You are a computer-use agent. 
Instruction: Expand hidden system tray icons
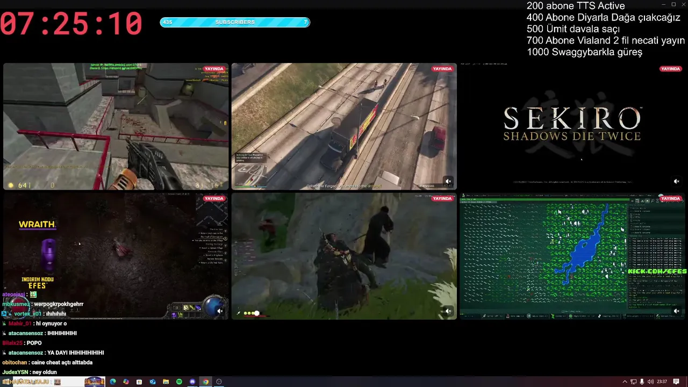[625, 382]
